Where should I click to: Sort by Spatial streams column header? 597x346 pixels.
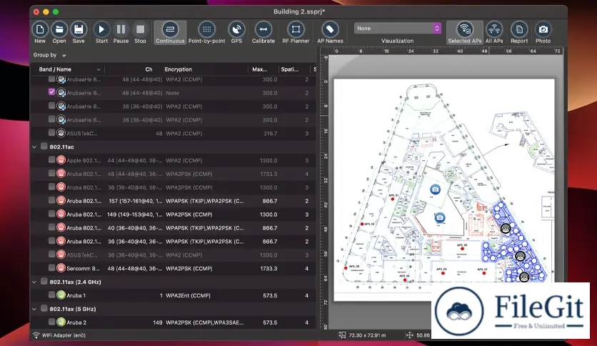(289, 69)
